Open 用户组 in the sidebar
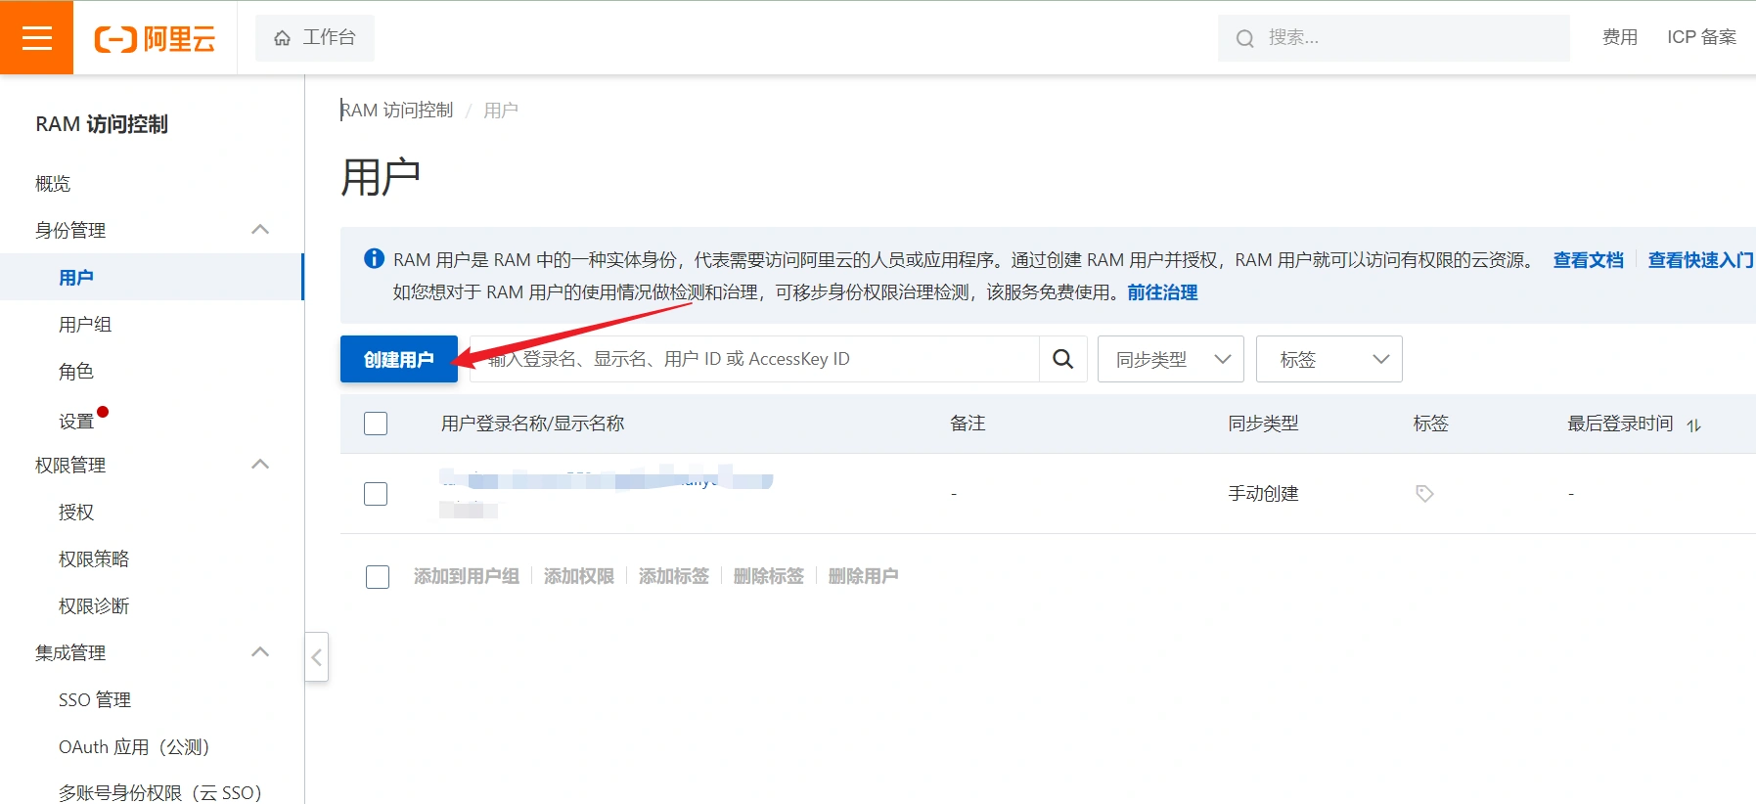Viewport: 1756px width, 804px height. [85, 325]
